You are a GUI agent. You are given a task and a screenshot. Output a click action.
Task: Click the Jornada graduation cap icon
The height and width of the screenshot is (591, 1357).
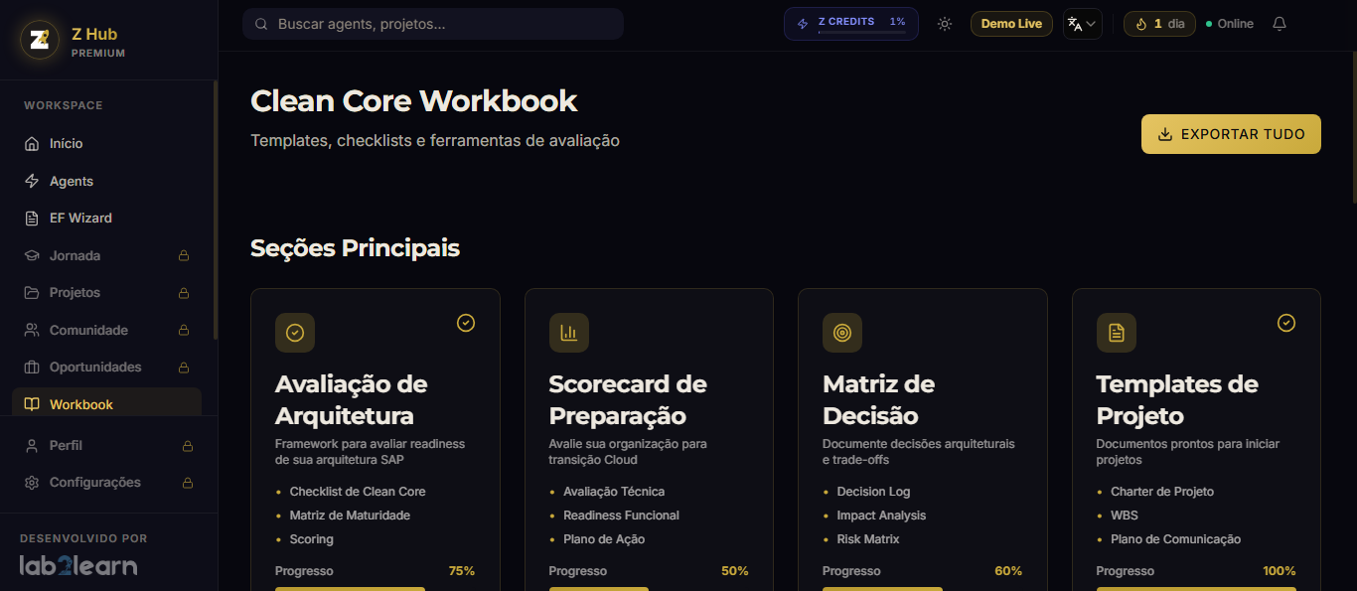32,255
